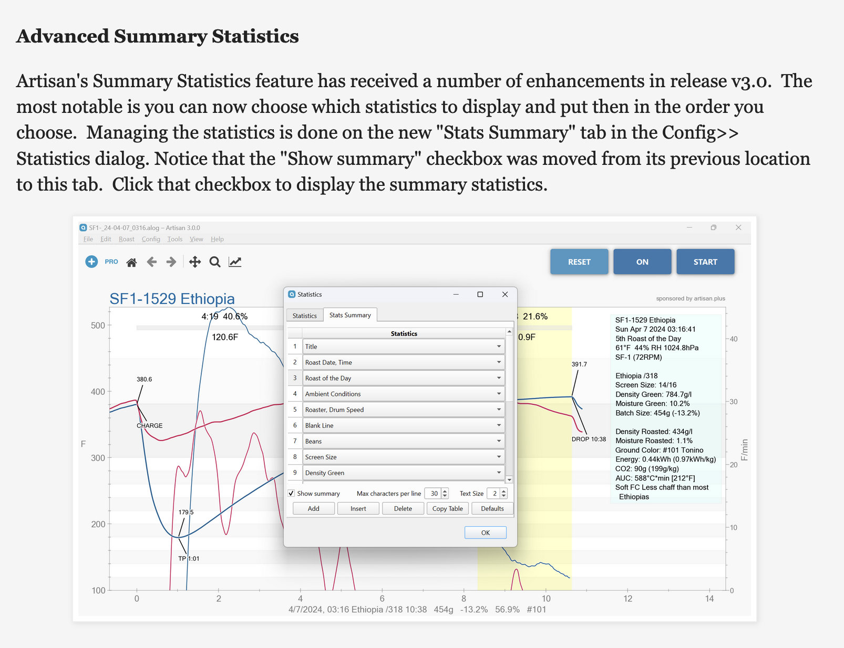The image size is (844, 648).
Task: Increase Max characters per line stepper
Action: click(445, 491)
